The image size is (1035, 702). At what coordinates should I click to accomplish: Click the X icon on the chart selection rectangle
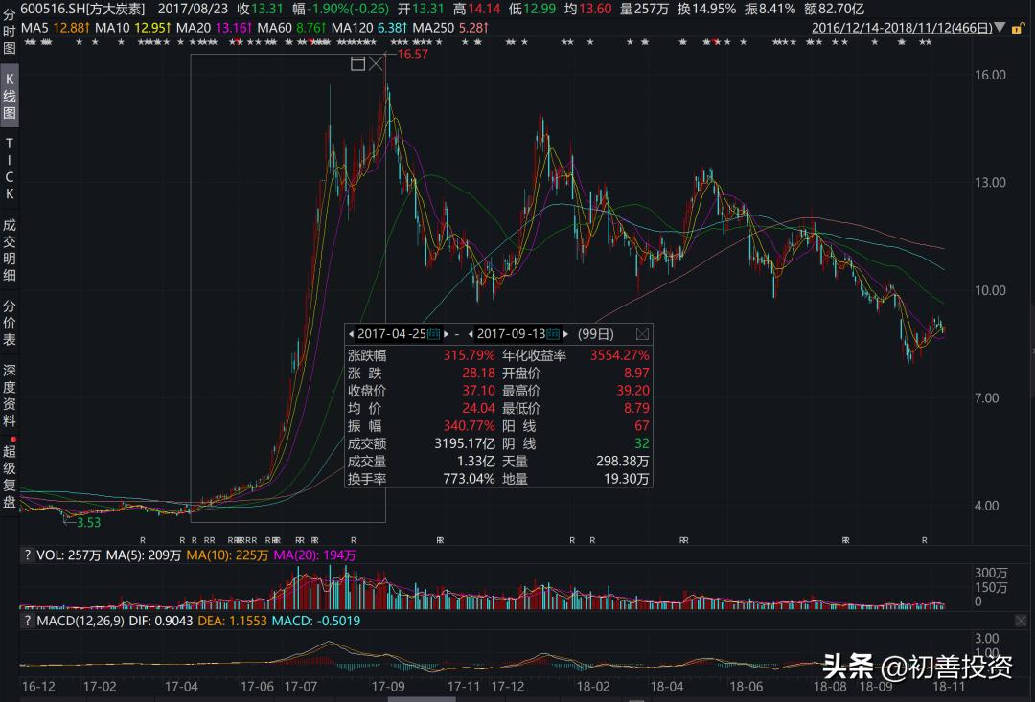(377, 62)
